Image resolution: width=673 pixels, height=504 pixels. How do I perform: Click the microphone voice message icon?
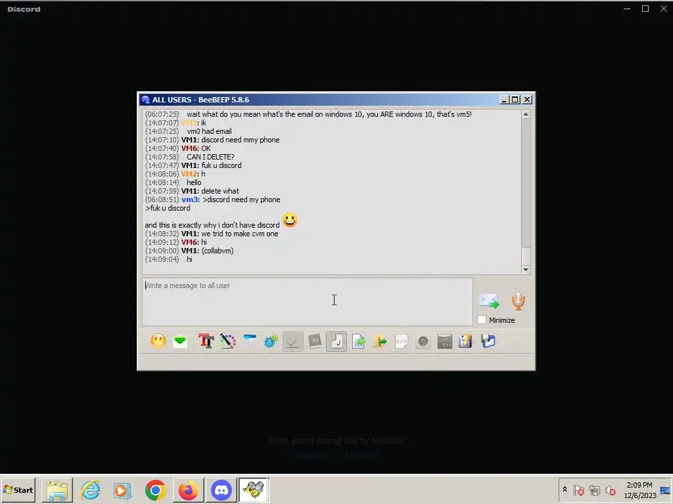tap(518, 301)
